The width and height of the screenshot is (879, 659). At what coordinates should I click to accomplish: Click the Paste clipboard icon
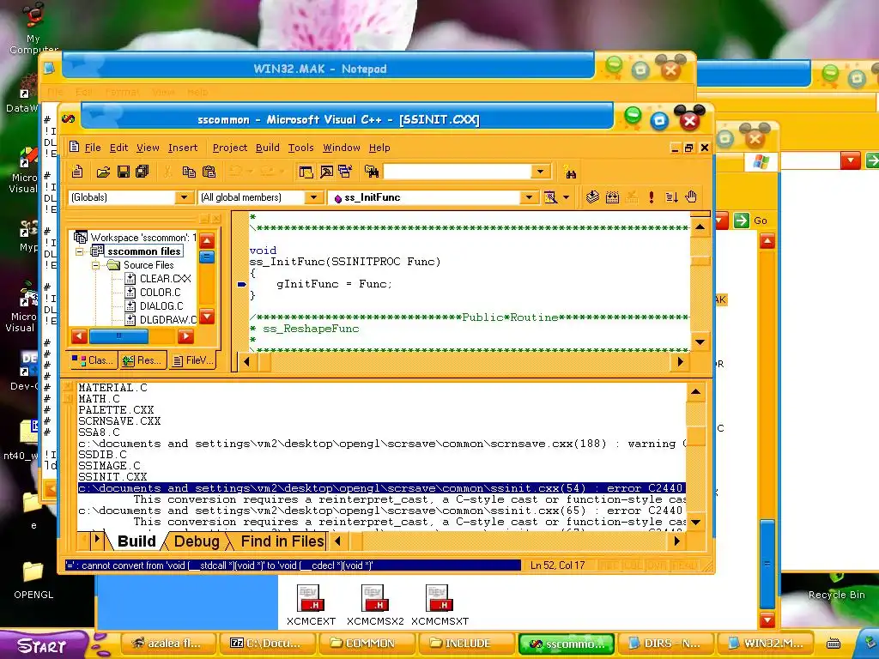tap(209, 172)
